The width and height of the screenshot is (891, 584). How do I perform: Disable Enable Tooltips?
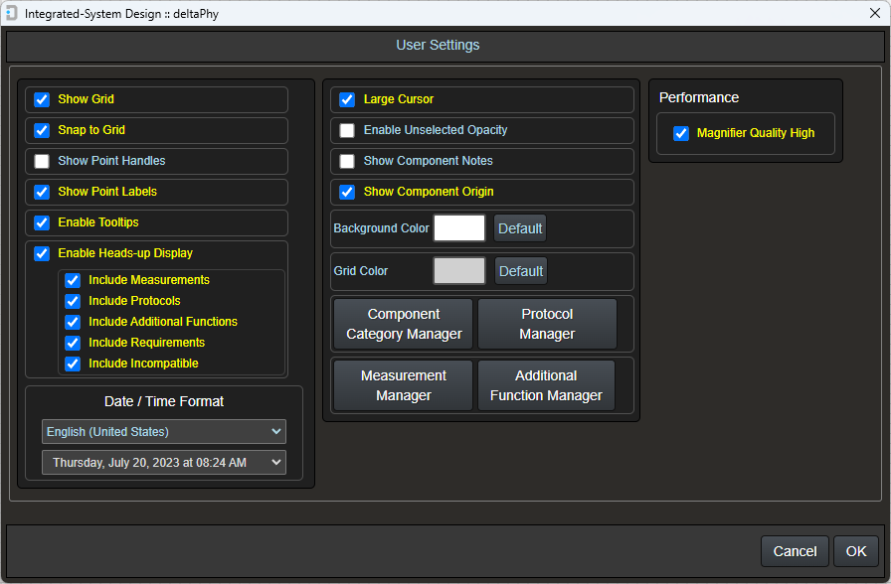click(x=41, y=222)
